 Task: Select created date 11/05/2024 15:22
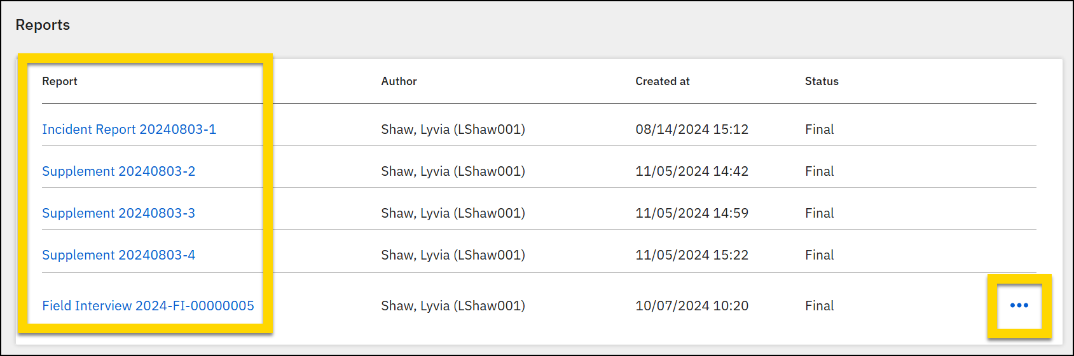pyautogui.click(x=692, y=255)
